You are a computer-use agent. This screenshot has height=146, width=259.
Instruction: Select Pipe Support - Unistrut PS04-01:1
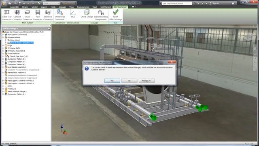pyautogui.click(x=21, y=81)
